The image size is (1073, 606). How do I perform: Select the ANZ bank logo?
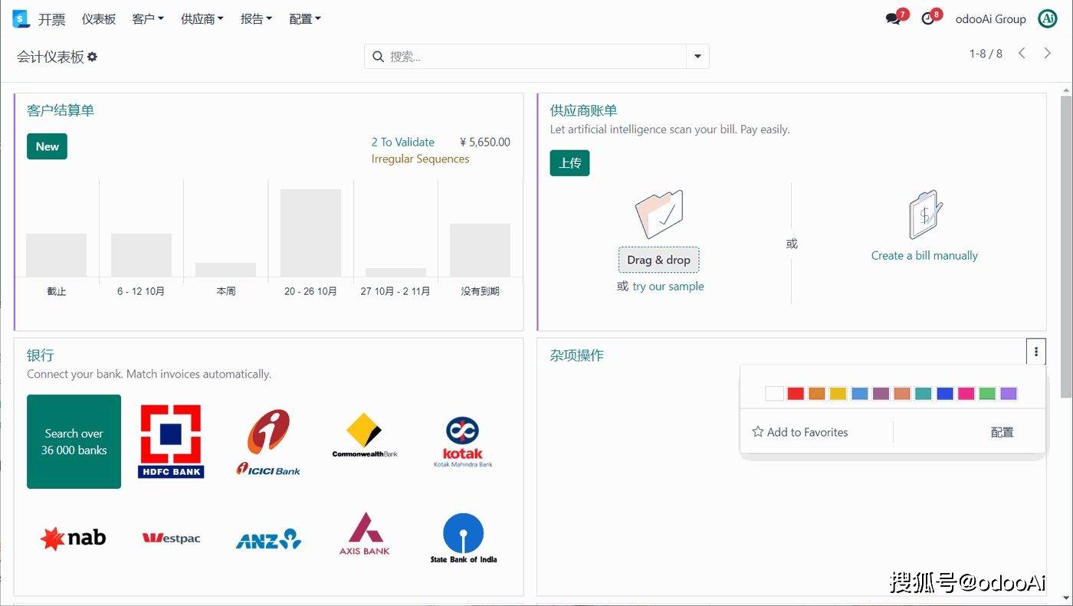click(268, 539)
